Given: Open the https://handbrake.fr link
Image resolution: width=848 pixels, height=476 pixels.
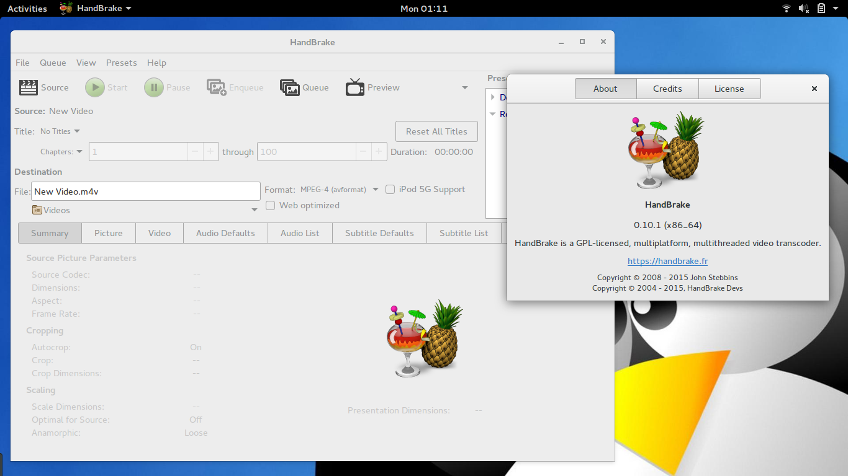Looking at the screenshot, I should point(667,262).
